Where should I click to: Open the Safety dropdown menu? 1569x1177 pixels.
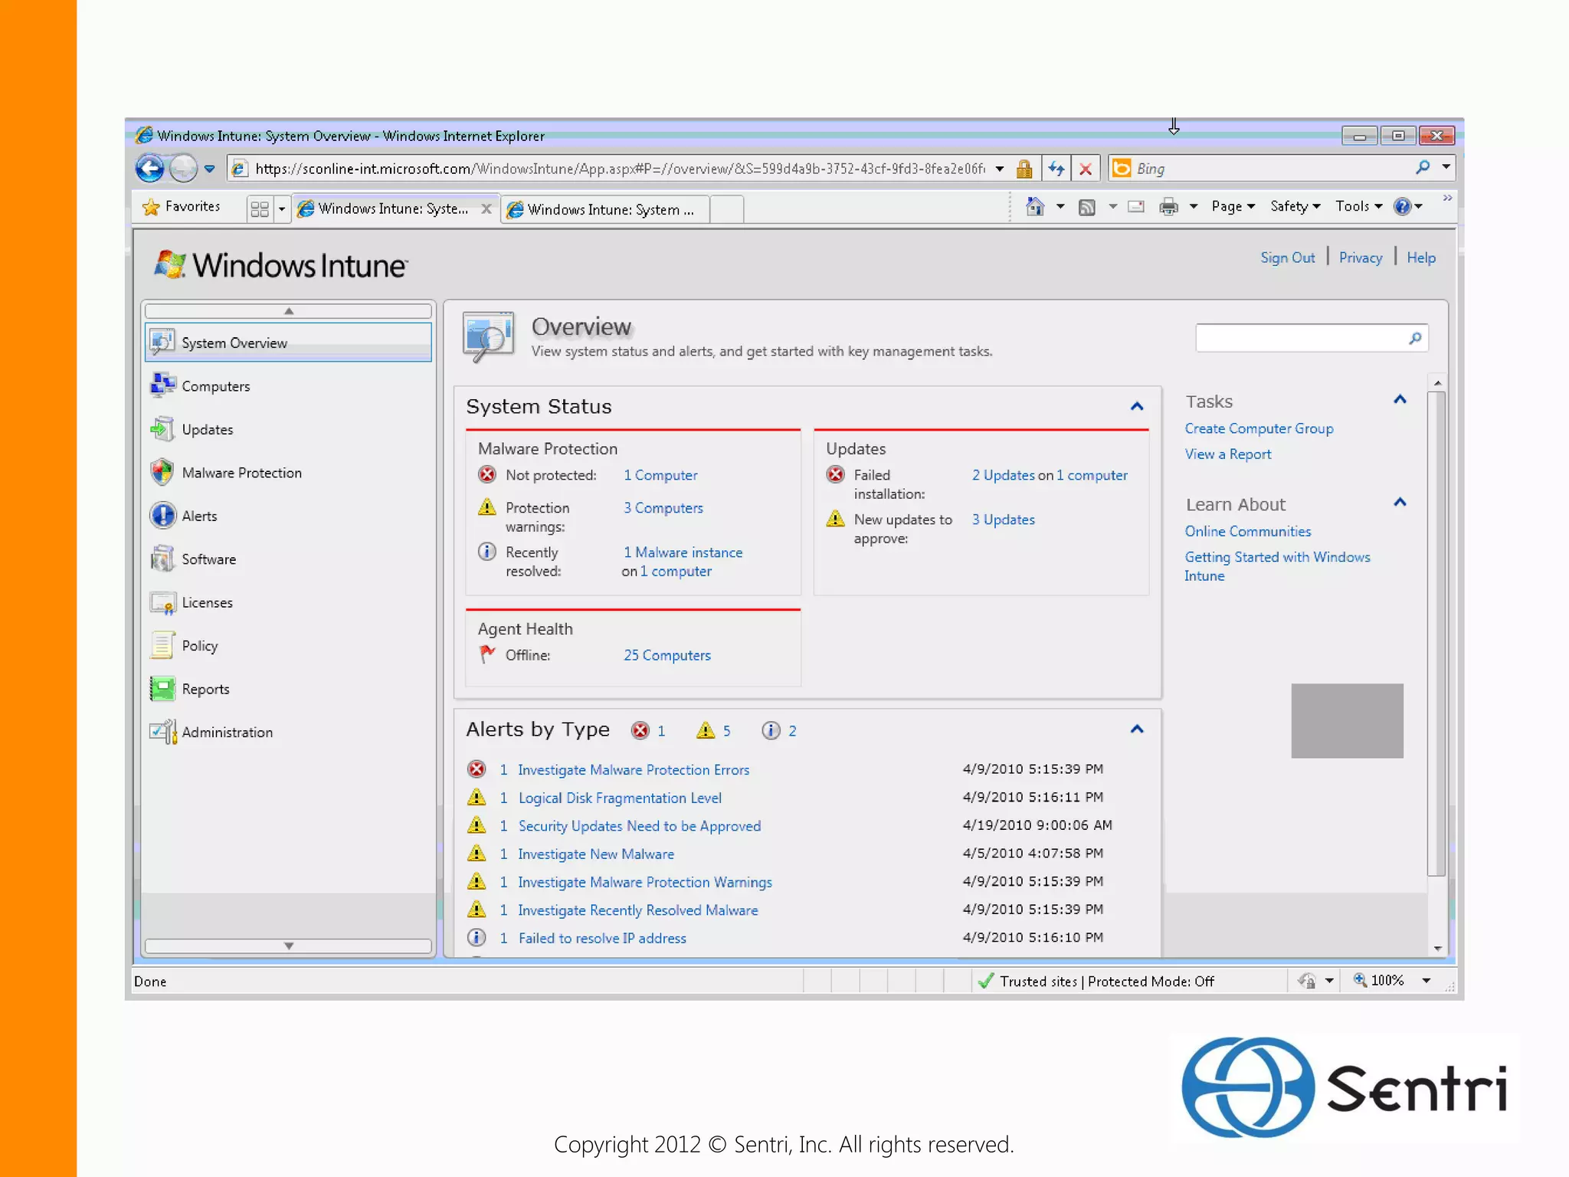[1295, 207]
